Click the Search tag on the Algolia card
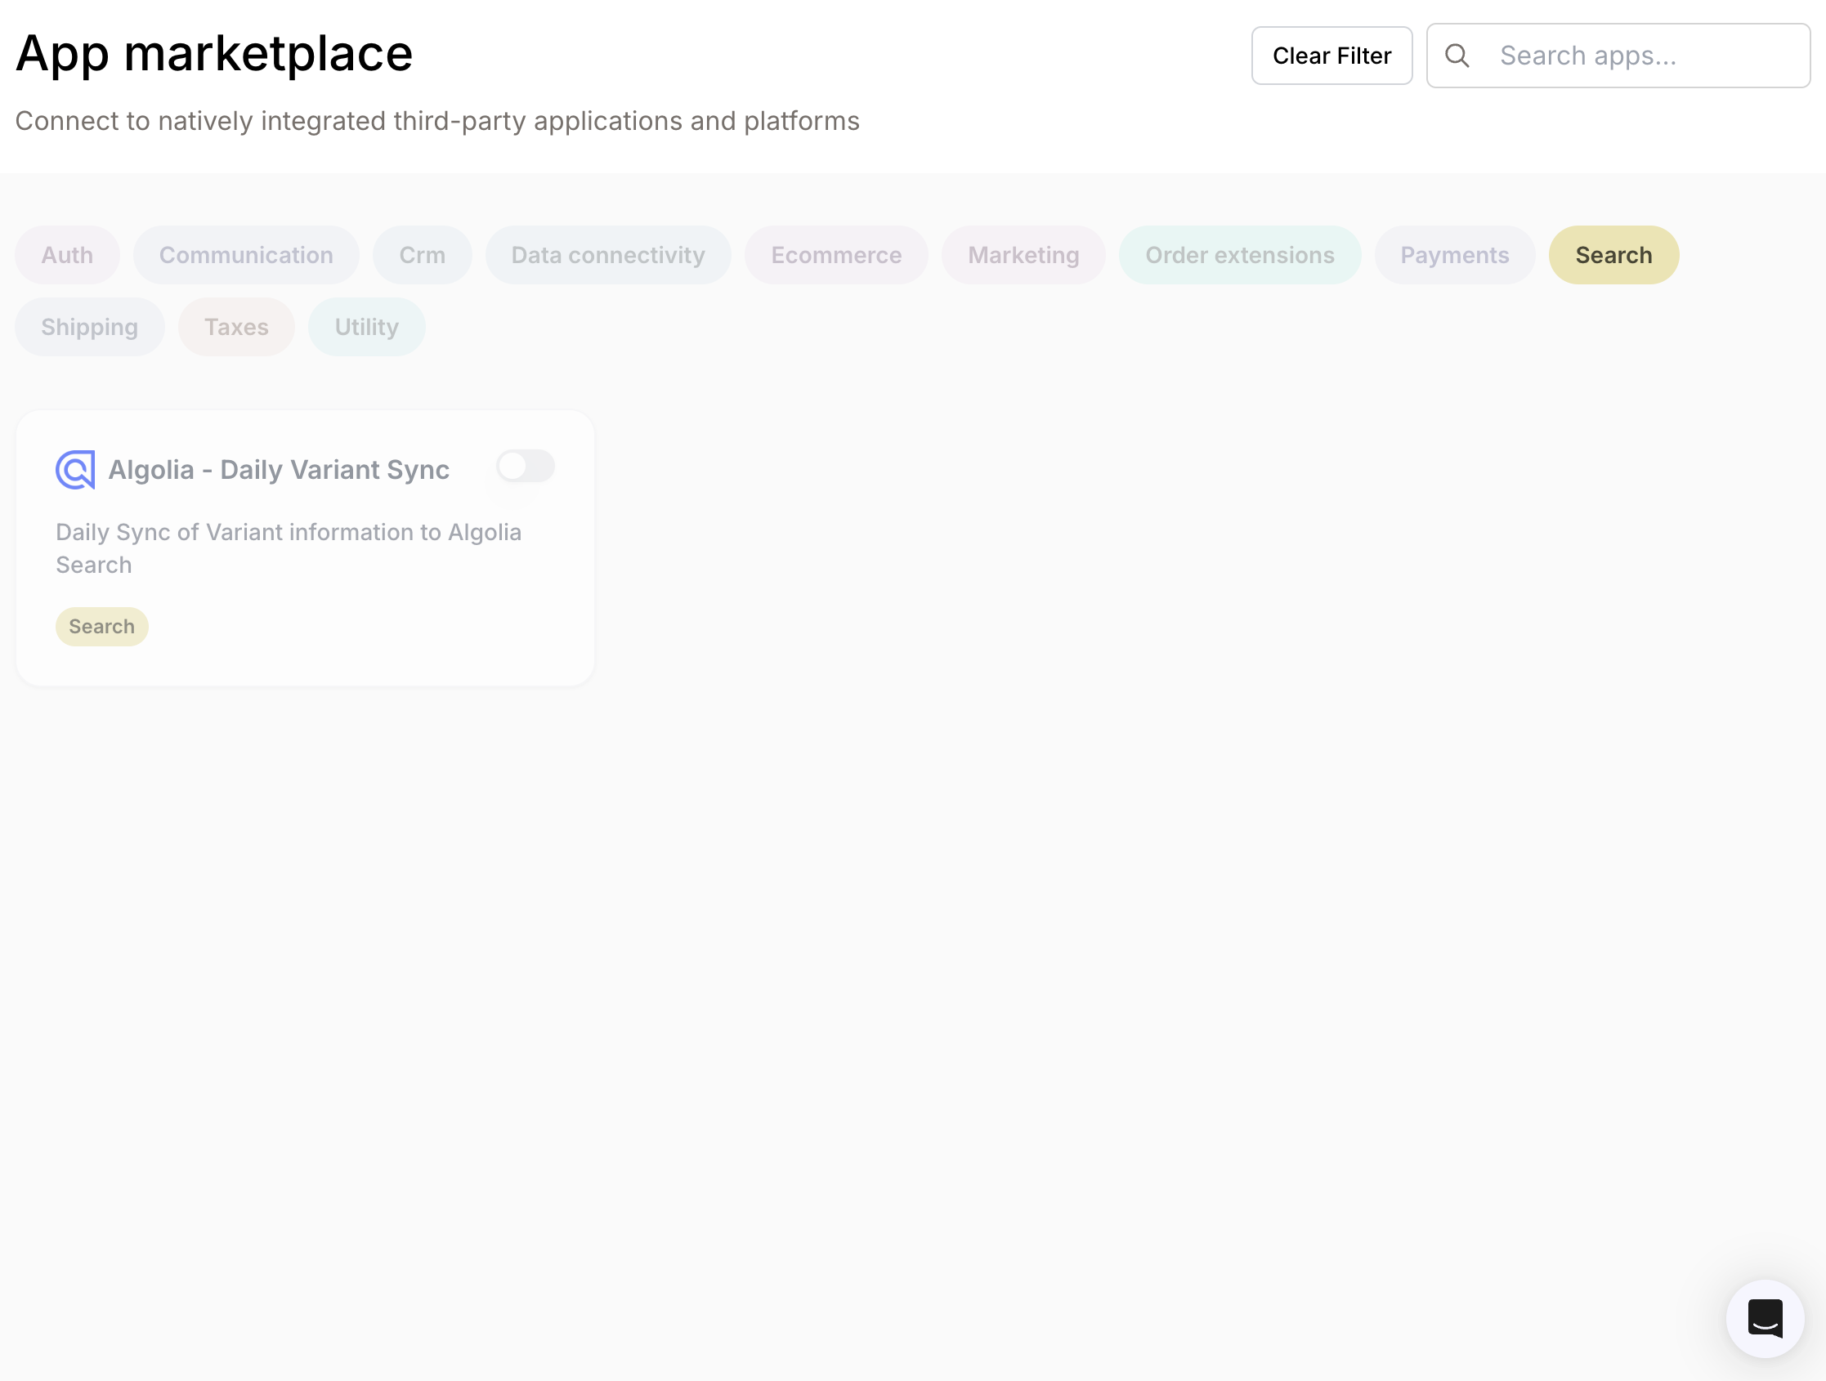 point(101,626)
